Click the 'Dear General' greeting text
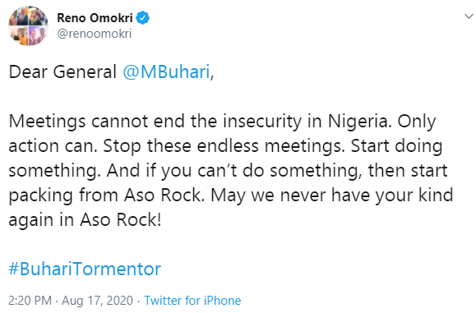Screen dimensions: 476x313 tap(62, 72)
